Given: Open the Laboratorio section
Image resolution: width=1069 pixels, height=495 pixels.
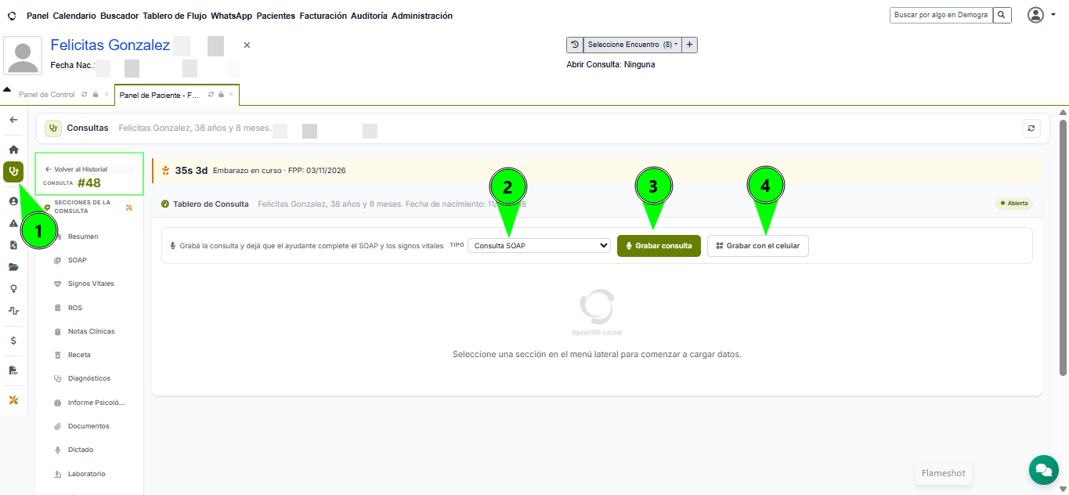Looking at the screenshot, I should (87, 474).
